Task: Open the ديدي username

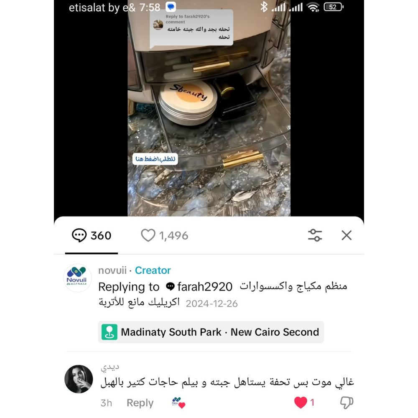Action: point(110,367)
